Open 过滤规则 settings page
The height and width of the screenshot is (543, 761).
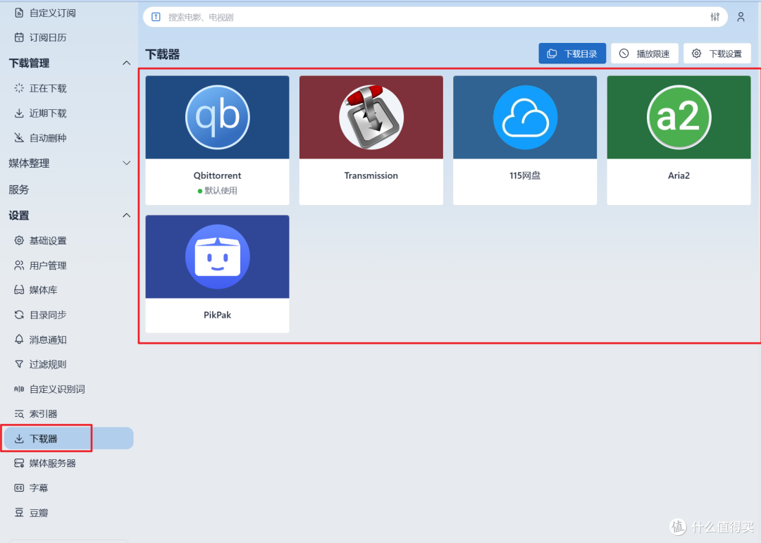[x=48, y=364]
